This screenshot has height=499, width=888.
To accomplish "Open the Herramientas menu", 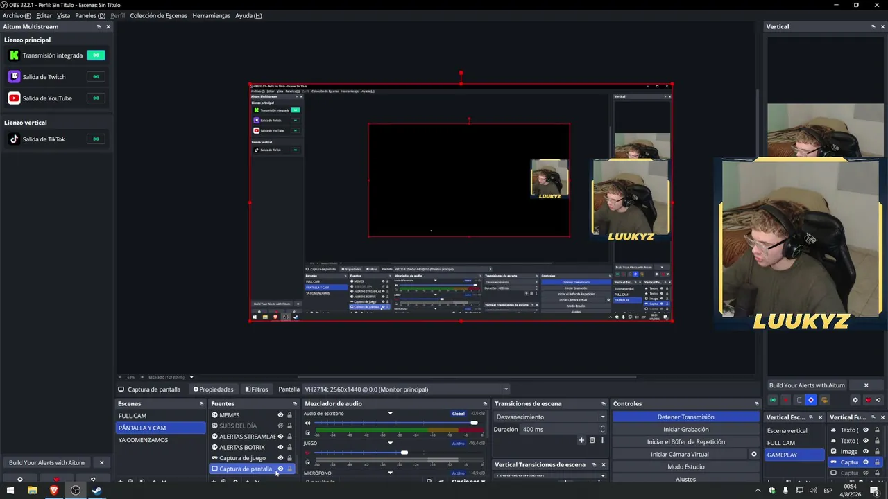I will [x=211, y=15].
